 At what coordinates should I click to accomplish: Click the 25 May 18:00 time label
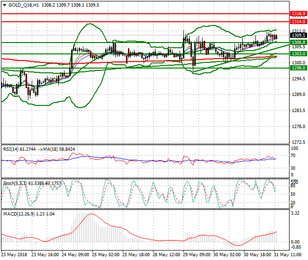click(x=136, y=255)
